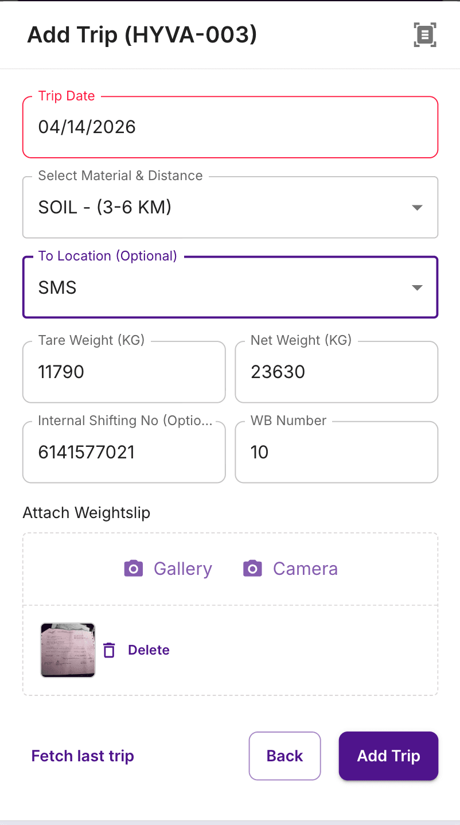This screenshot has height=825, width=460.
Task: Click the WB Number input
Action: click(337, 452)
